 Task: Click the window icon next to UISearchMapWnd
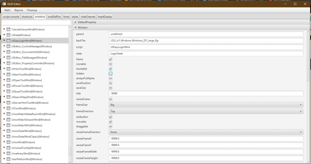(8, 97)
